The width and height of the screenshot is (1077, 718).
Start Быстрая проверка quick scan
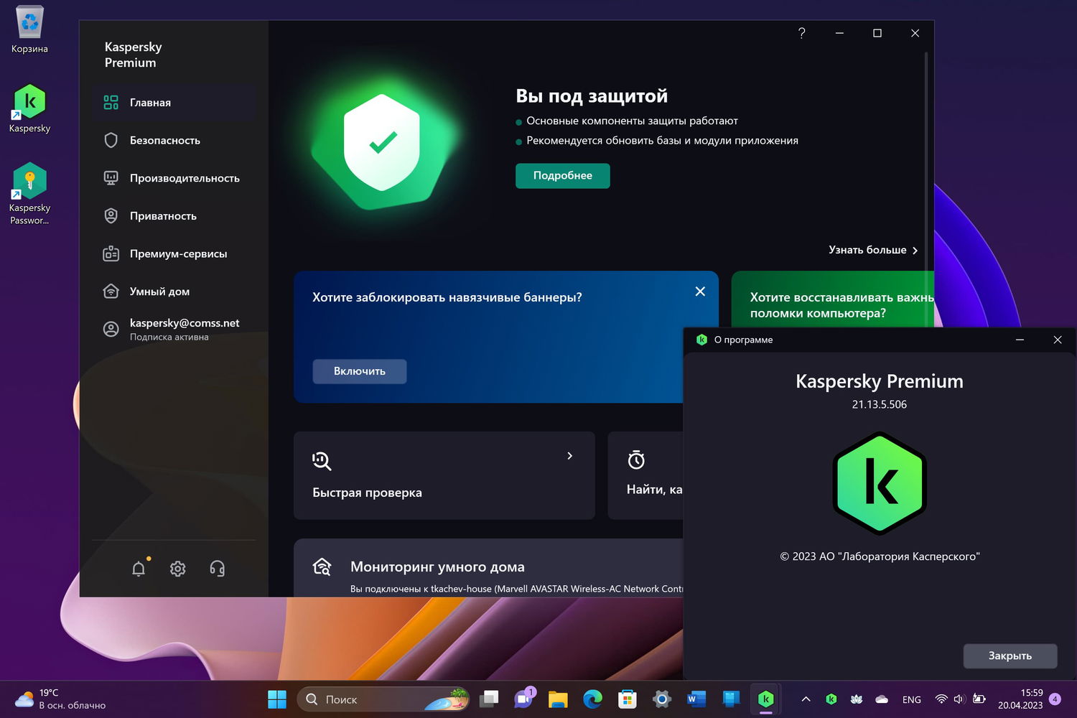click(x=444, y=475)
